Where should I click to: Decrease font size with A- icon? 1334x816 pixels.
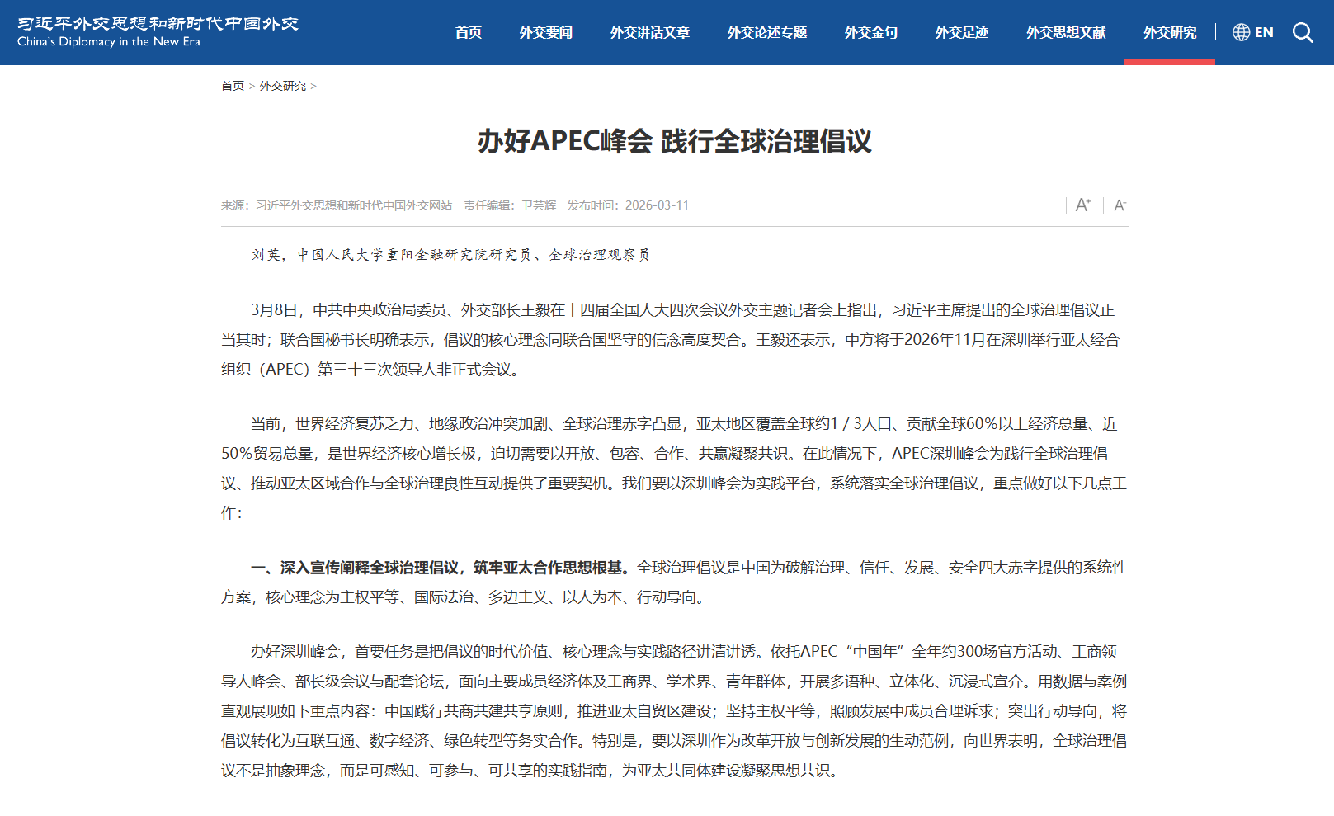1120,205
